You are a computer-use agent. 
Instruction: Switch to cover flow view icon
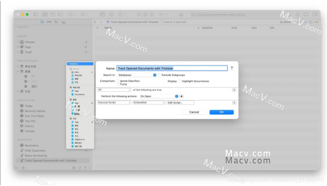tap(316, 22)
